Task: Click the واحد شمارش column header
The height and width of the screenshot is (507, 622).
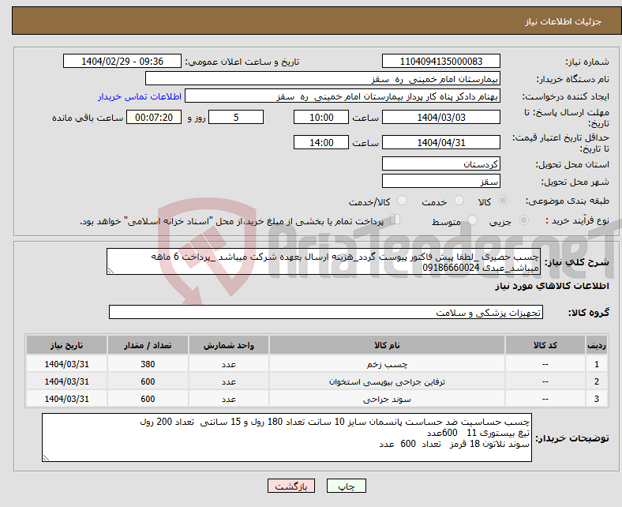Action: pyautogui.click(x=229, y=345)
